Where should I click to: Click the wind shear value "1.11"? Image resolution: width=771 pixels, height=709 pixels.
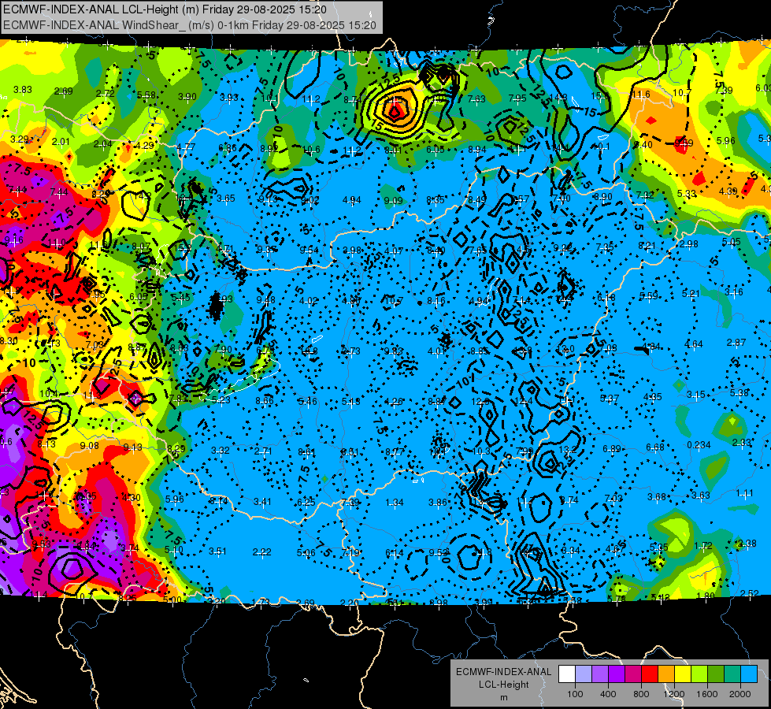[x=744, y=493]
